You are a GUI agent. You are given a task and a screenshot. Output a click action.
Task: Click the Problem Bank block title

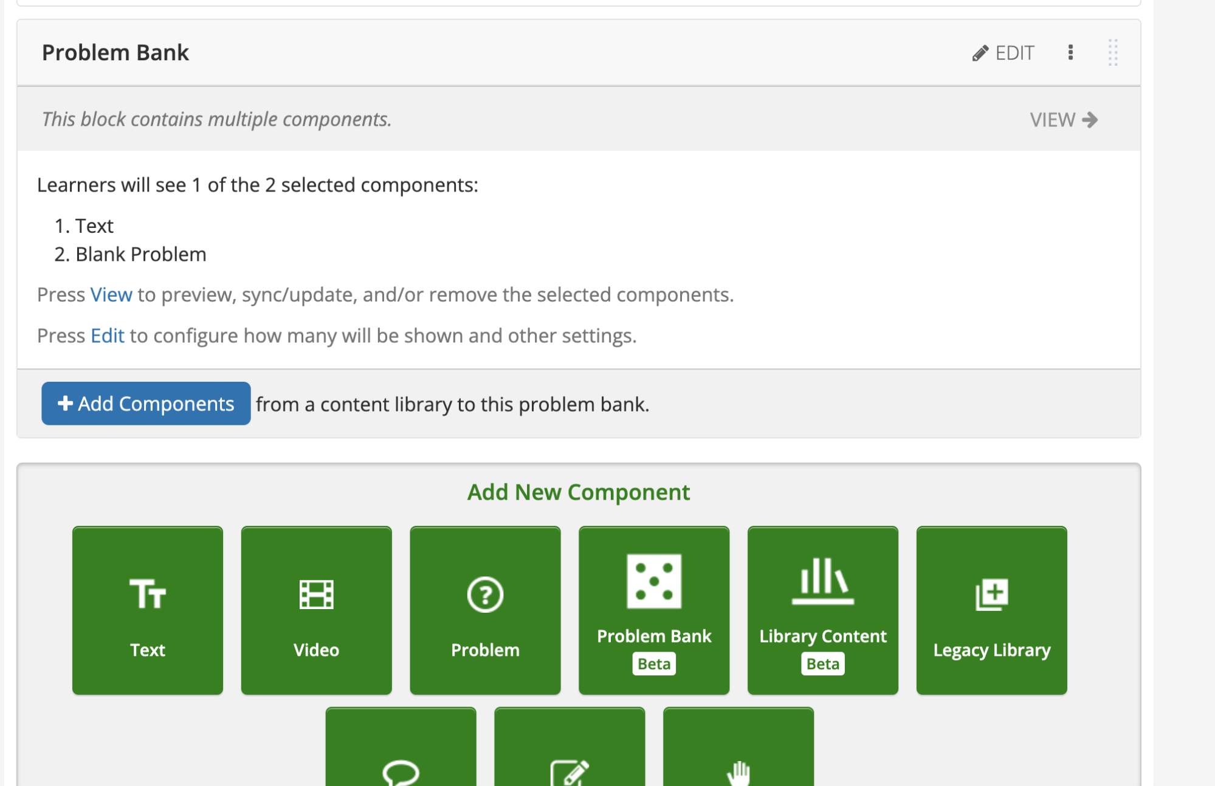click(x=115, y=52)
